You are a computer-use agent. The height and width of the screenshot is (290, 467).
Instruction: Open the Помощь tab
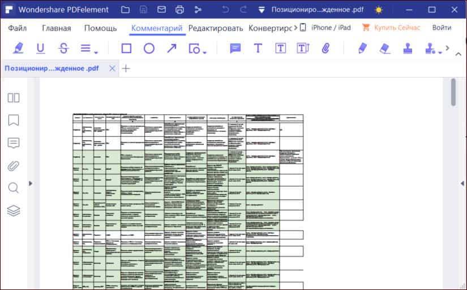[x=100, y=28]
